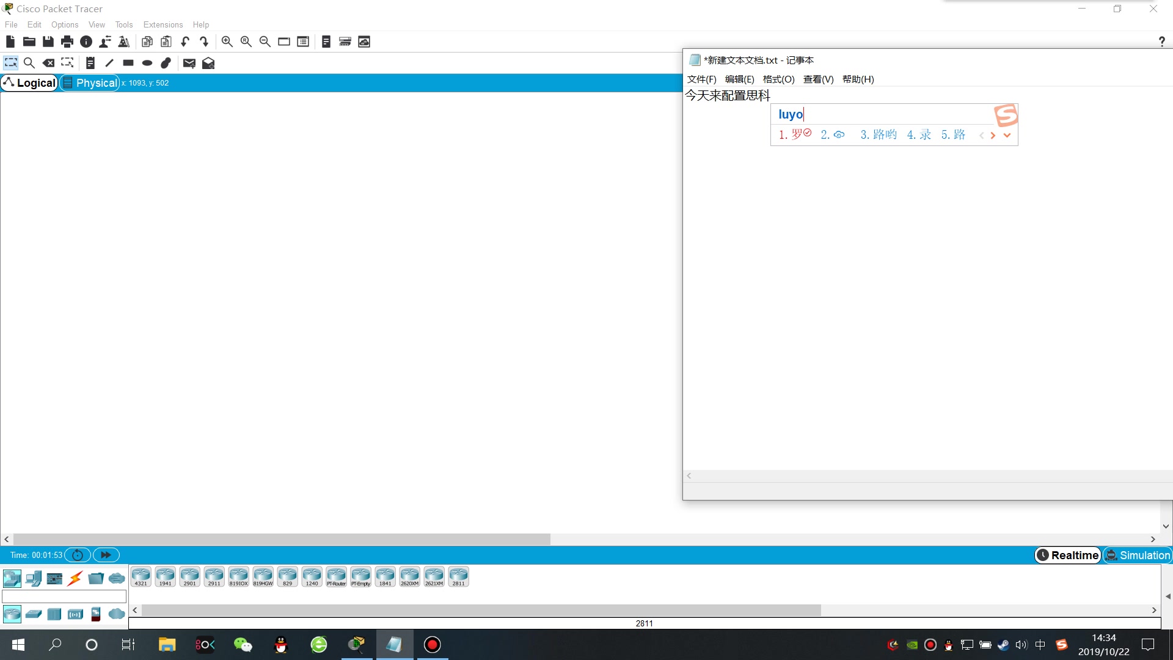Open Notepad's 格式(O) menu
Image resolution: width=1173 pixels, height=660 pixels.
tap(779, 79)
